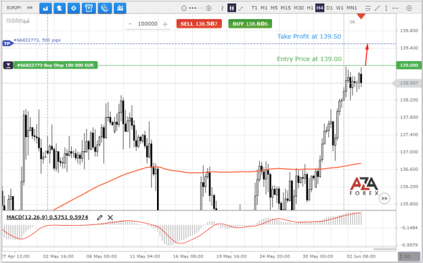Image resolution: width=423 pixels, height=263 pixels.
Task: Click SELL 138.587 button
Action: (199, 24)
